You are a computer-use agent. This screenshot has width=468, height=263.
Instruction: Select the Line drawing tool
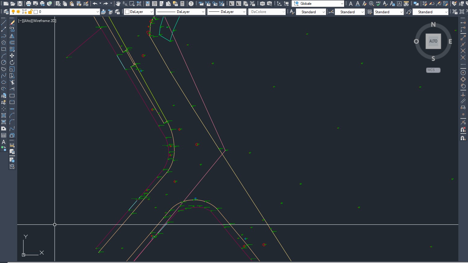tap(4, 23)
